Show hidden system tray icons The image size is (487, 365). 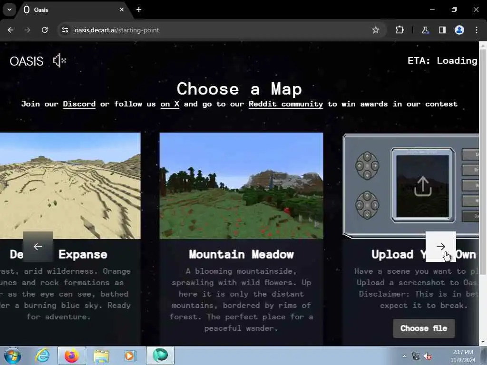click(404, 356)
